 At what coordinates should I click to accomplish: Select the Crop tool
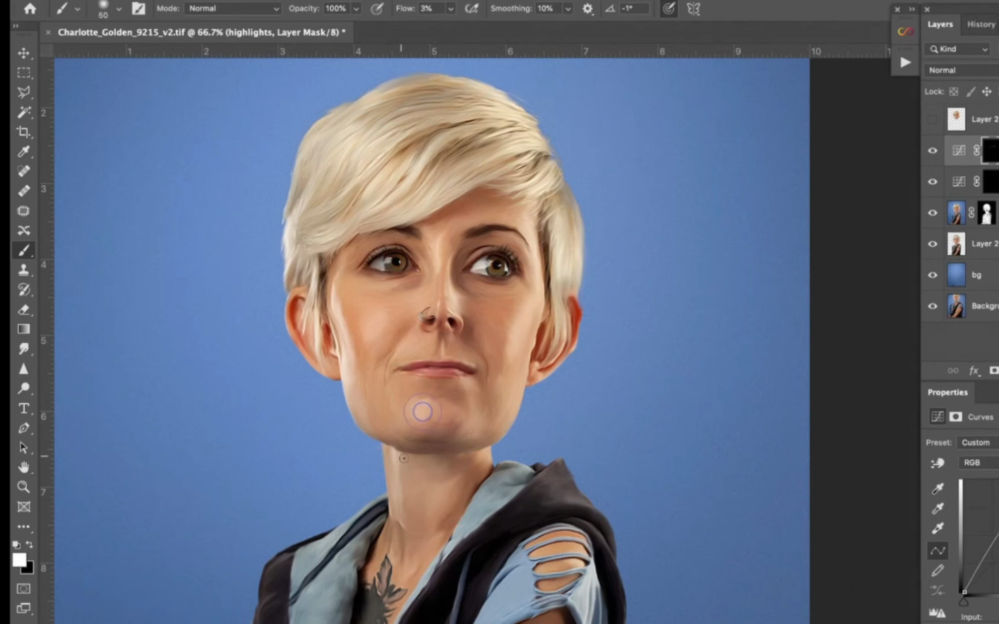[24, 132]
